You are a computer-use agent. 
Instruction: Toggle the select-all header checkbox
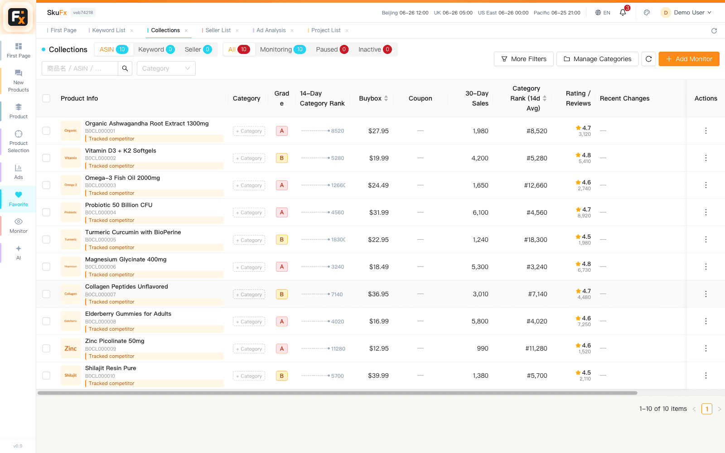point(46,98)
